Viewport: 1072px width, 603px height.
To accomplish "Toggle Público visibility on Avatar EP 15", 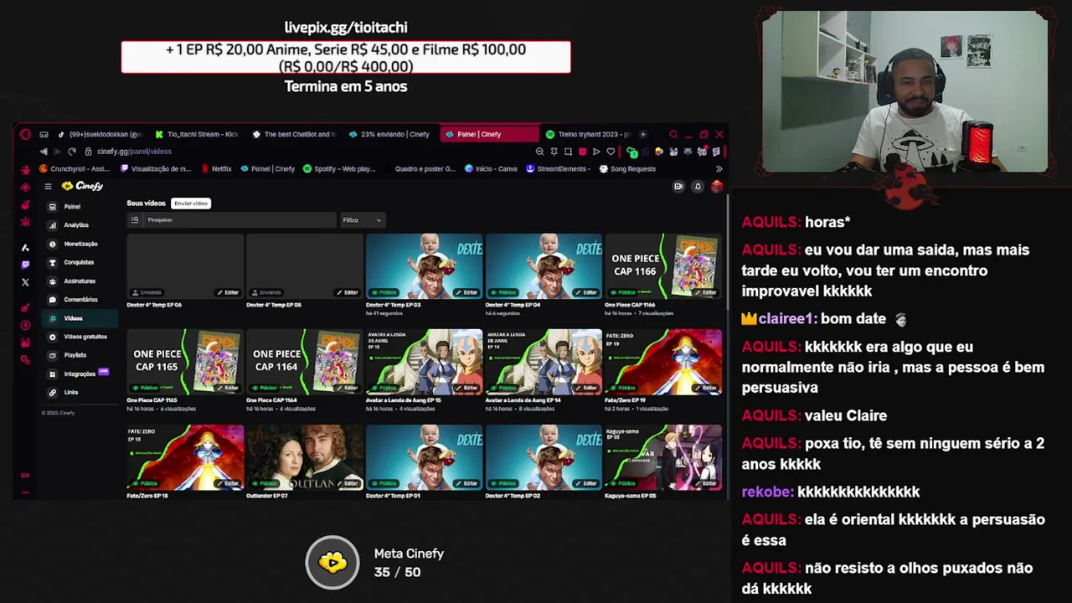I will point(384,388).
